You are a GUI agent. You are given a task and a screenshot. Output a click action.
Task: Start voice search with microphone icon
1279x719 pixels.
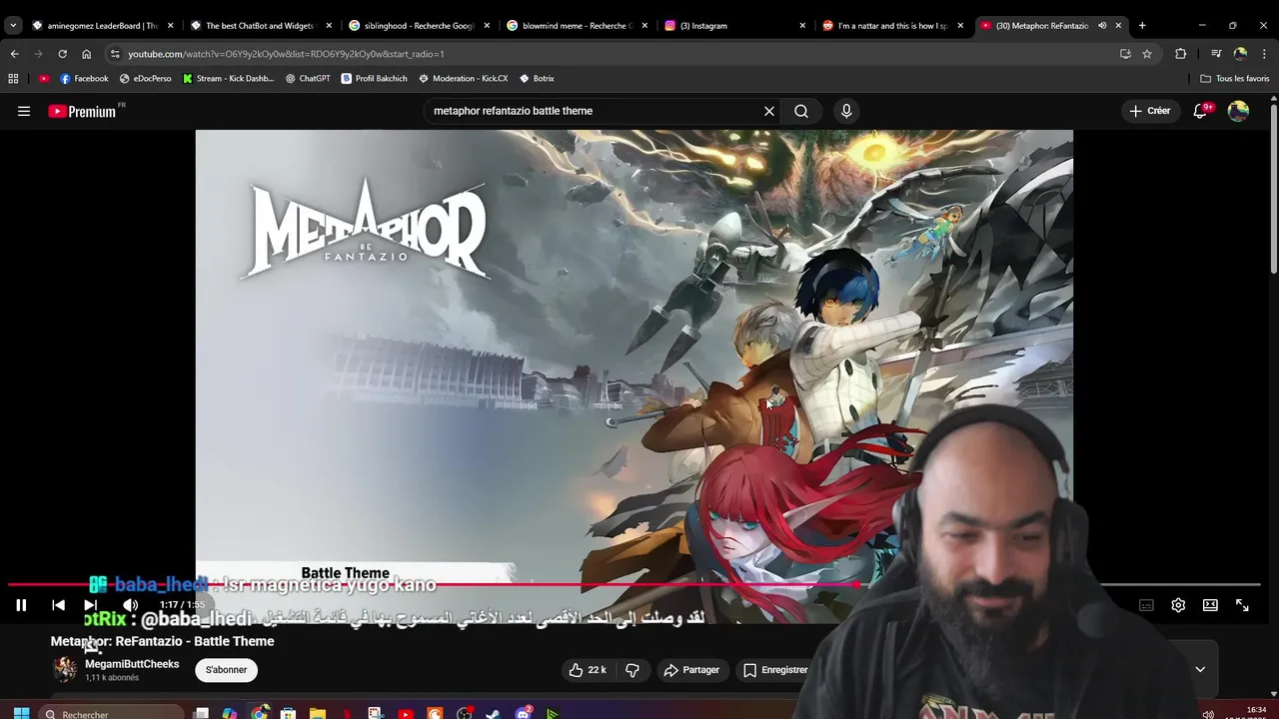[x=846, y=111]
